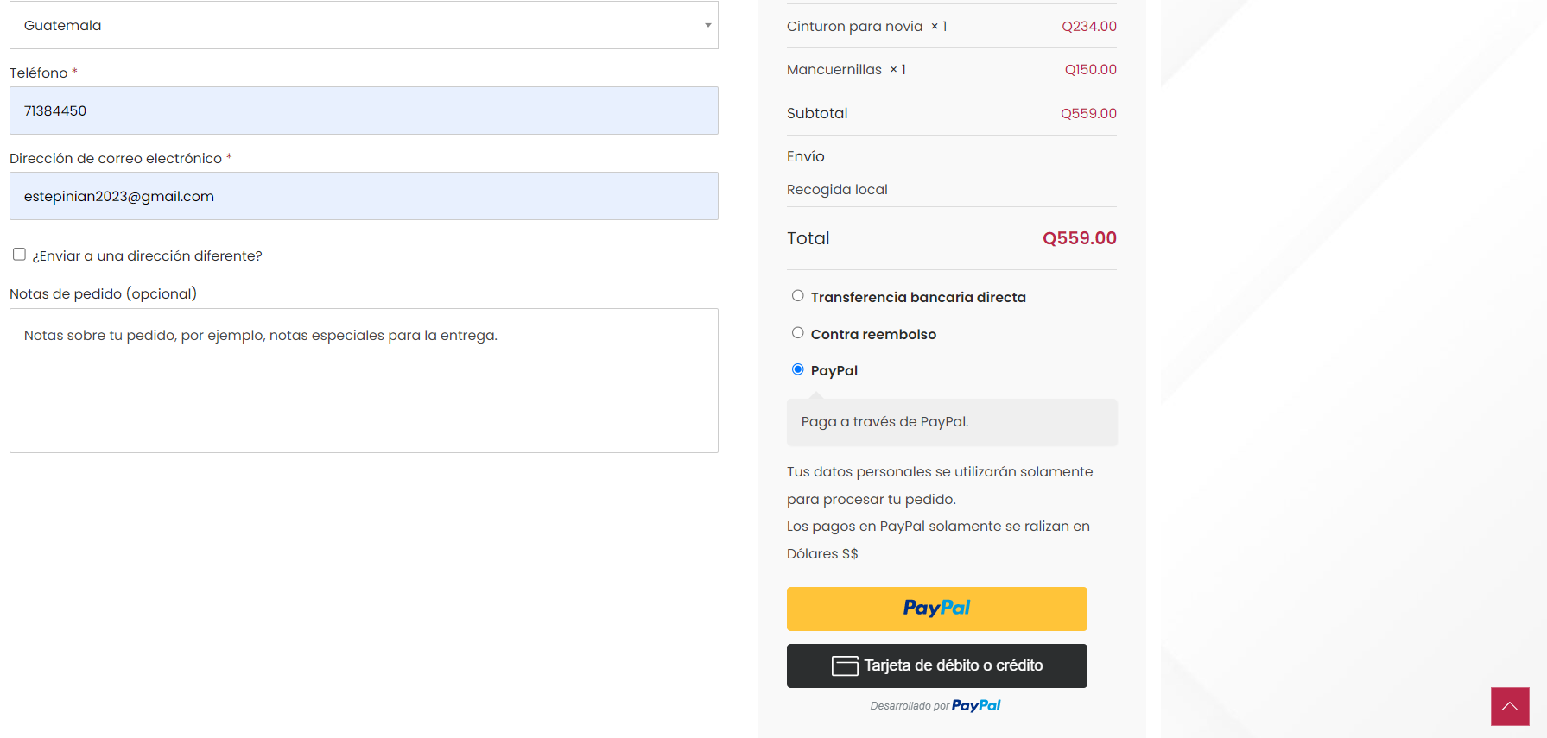This screenshot has width=1547, height=738.
Task: Click the Contra reembolso label text
Action: pos(873,334)
